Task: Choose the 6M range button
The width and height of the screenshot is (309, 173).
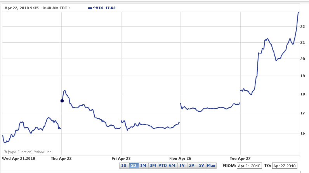Action: click(172, 166)
